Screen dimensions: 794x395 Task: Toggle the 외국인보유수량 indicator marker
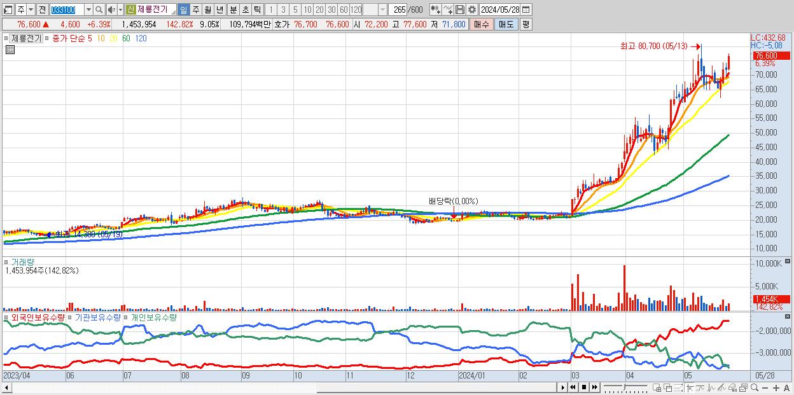6,317
